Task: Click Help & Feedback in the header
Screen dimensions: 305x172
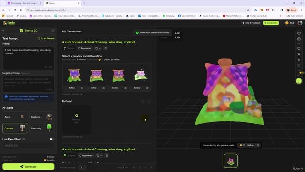Action: click(x=251, y=23)
